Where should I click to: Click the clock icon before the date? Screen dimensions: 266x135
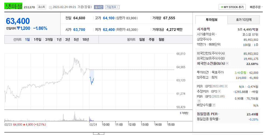tap(50, 7)
